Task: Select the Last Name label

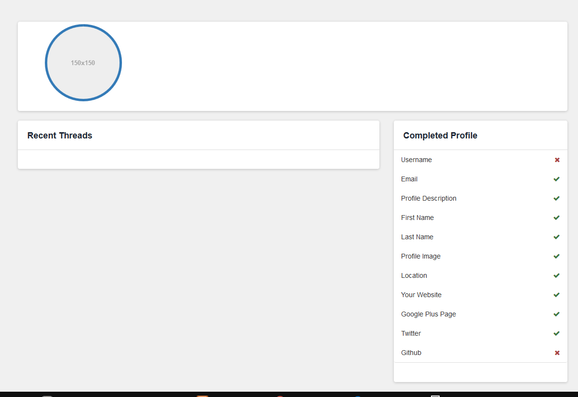Action: click(x=417, y=237)
